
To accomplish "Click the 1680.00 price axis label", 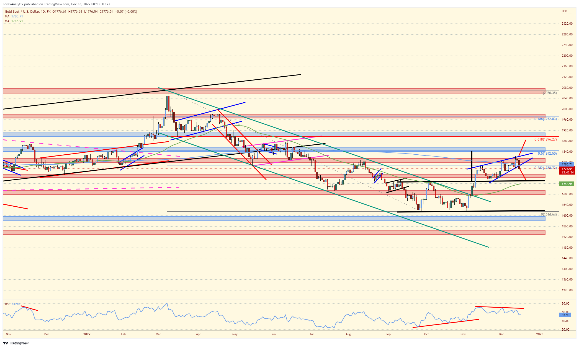I will pyautogui.click(x=567, y=194).
